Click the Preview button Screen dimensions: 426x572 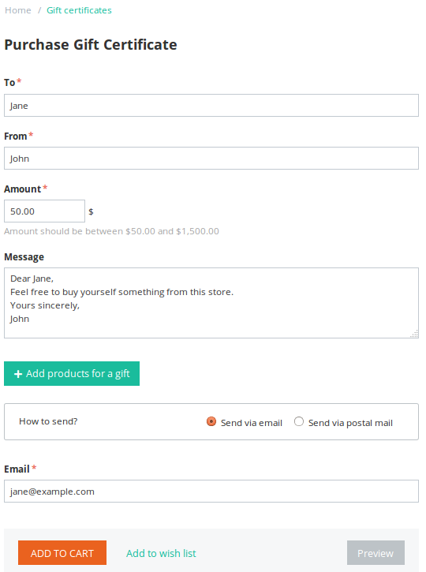tap(376, 552)
